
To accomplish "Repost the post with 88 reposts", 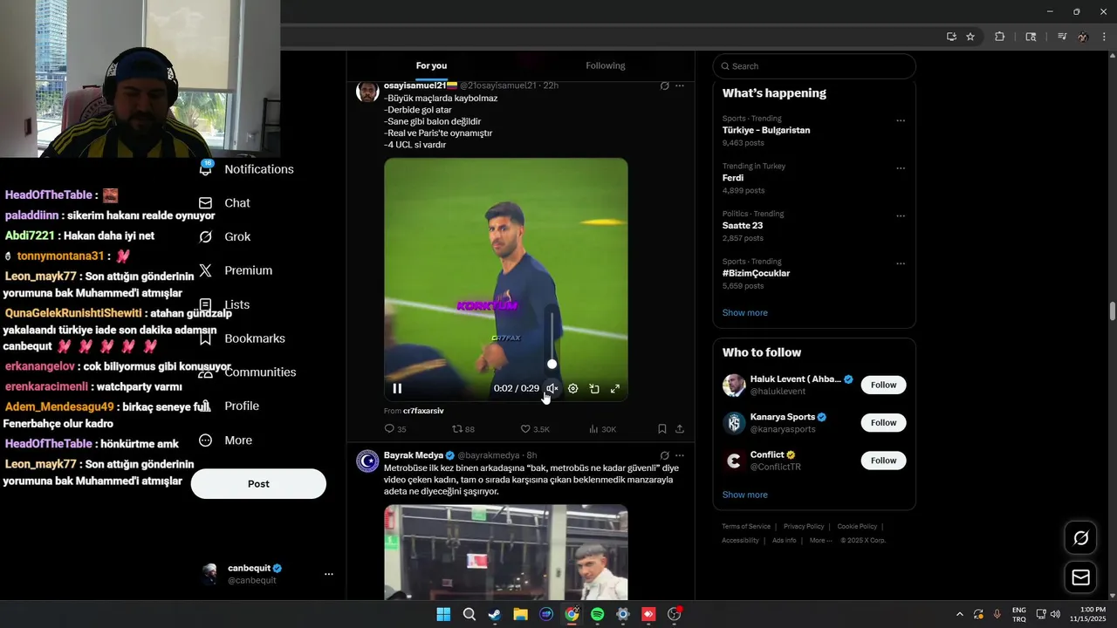I will 463,429.
